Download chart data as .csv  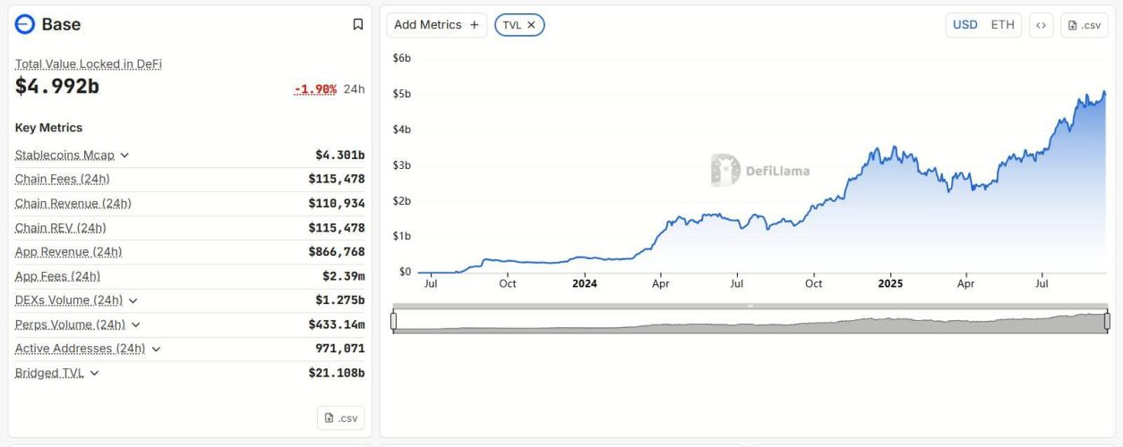point(1084,25)
